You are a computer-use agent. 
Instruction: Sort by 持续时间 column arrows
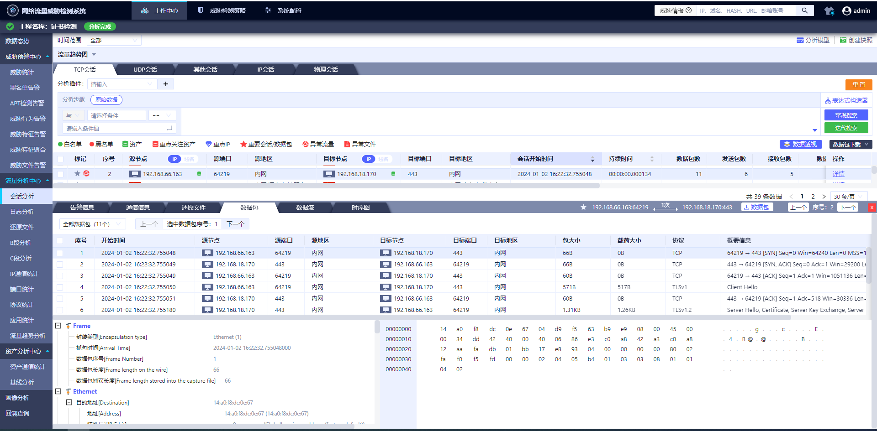(652, 159)
